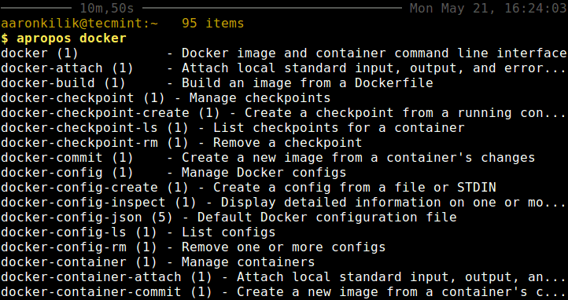Click the 'Manage checkpoints' description

coord(260,98)
